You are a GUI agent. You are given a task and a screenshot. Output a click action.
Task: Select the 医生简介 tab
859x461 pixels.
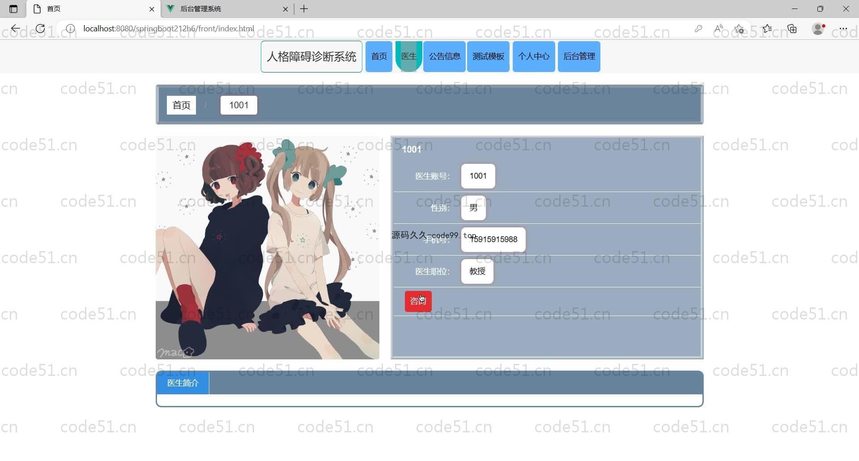[183, 383]
